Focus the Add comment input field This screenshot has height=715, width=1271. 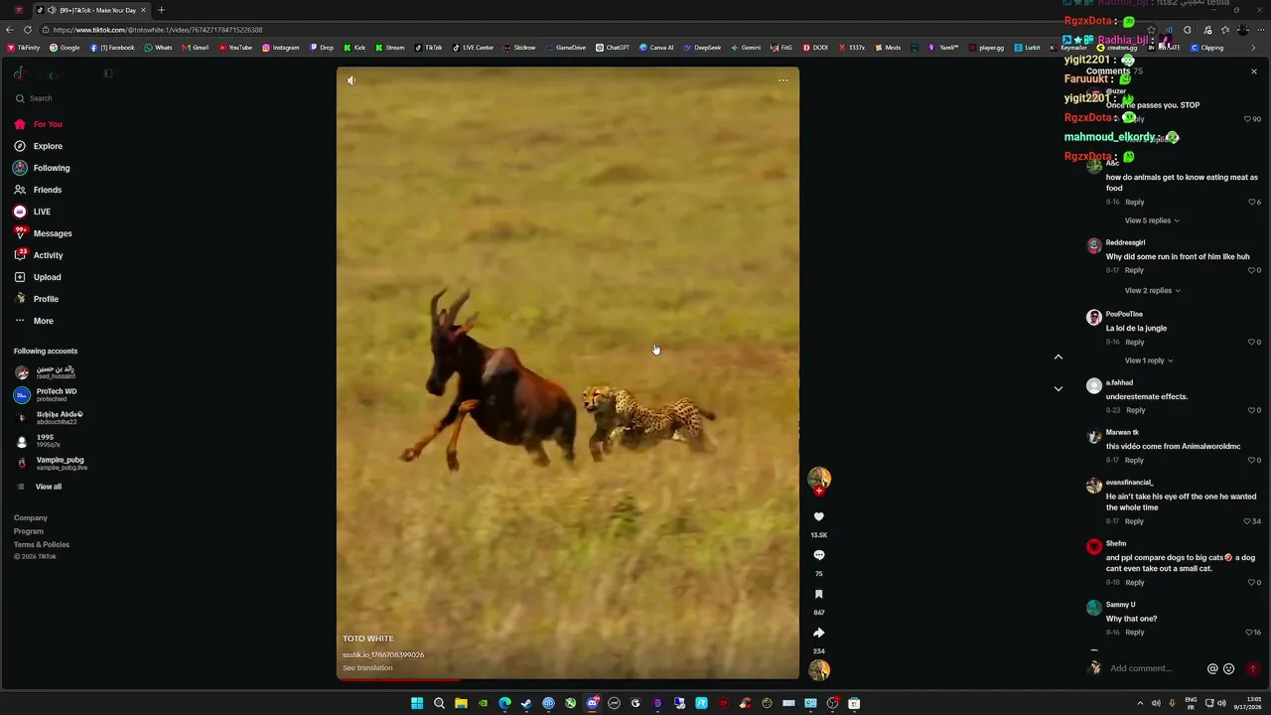click(1152, 669)
